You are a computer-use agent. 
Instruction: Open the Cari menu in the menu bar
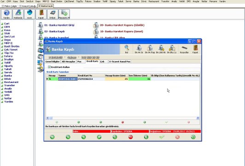click(2, 1)
